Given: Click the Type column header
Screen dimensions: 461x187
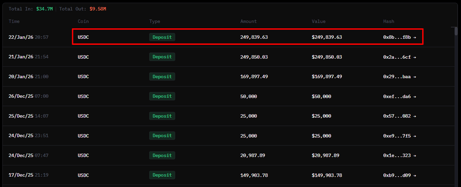Looking at the screenshot, I should [x=155, y=21].
